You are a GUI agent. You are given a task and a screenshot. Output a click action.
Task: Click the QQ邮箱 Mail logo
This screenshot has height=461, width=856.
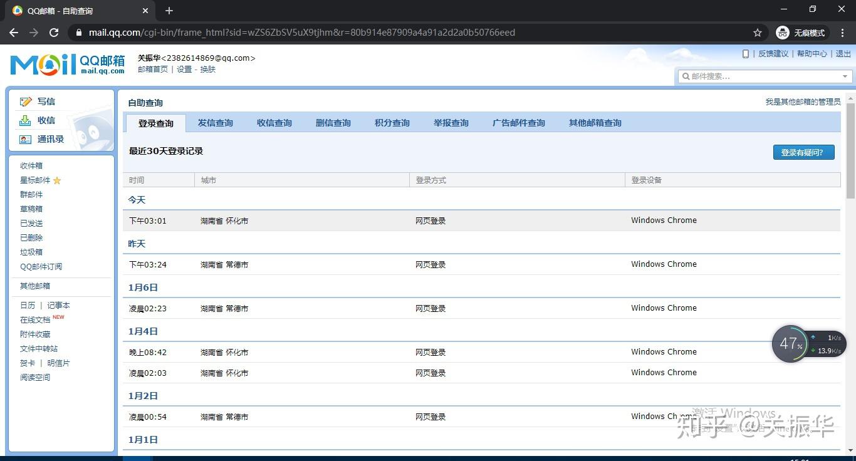pos(68,65)
